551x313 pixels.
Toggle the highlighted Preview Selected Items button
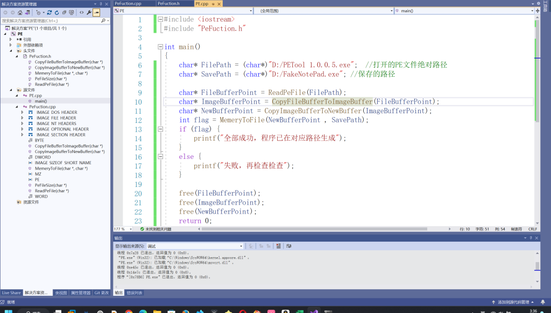[x=96, y=12]
